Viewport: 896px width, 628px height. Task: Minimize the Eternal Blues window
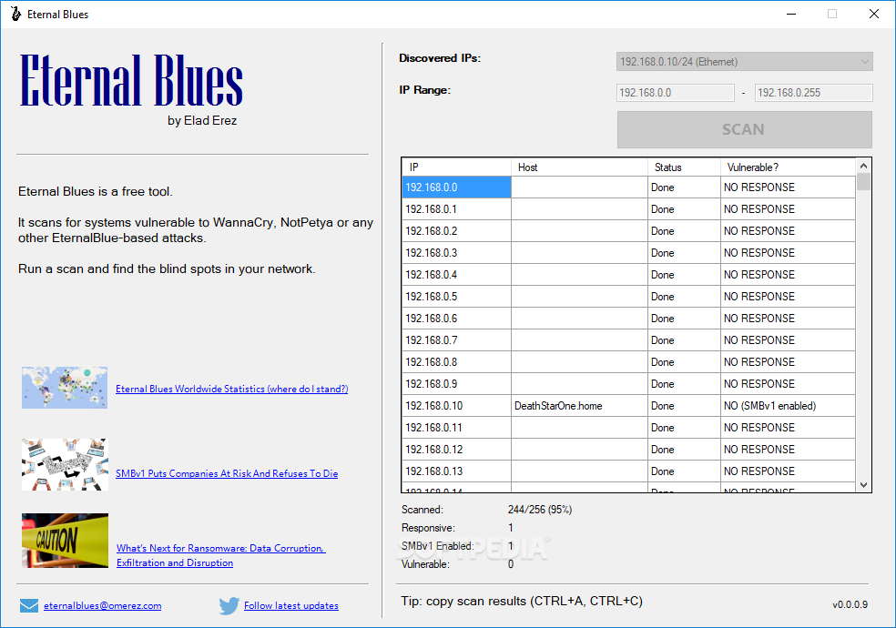791,14
